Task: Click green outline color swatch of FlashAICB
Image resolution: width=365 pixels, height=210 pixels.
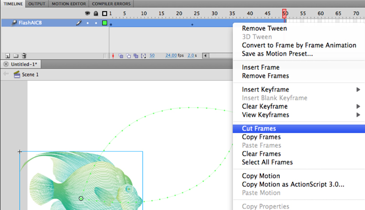Action: [x=105, y=23]
